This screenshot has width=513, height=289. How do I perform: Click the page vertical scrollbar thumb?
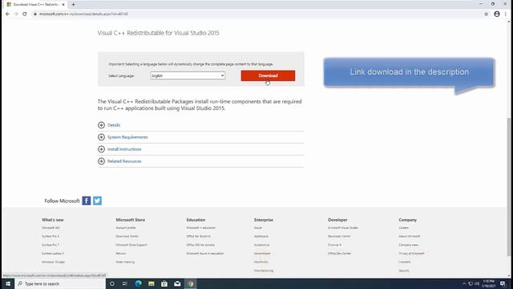coord(509,187)
